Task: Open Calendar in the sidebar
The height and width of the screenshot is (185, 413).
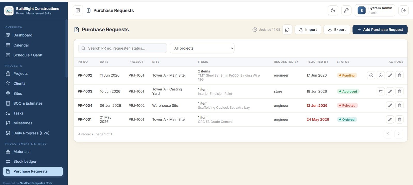Action: 33,45
